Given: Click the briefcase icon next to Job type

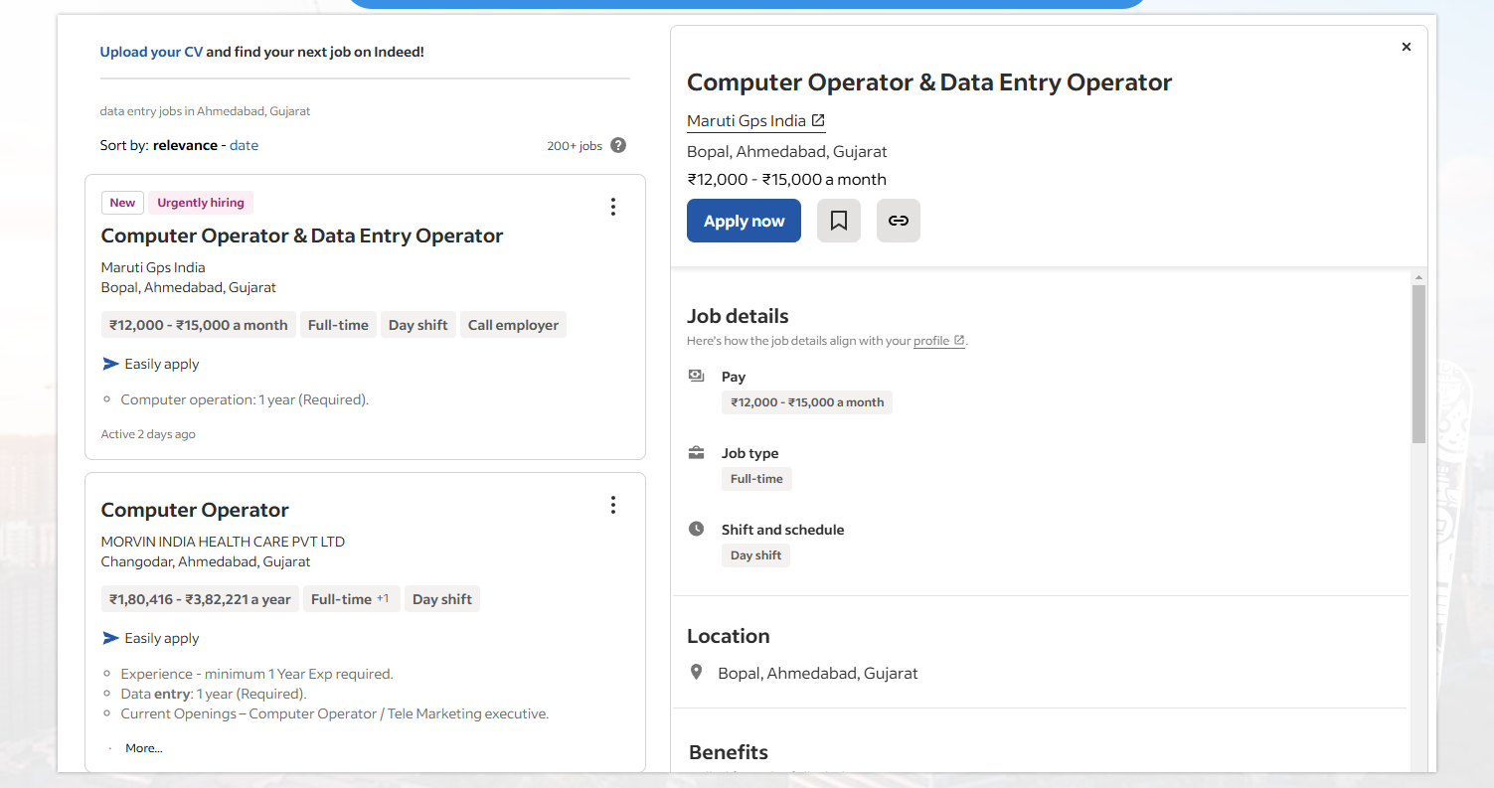Looking at the screenshot, I should pyautogui.click(x=696, y=451).
